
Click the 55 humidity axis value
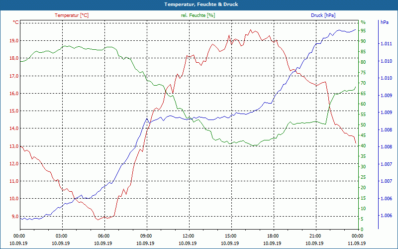(x=363, y=115)
